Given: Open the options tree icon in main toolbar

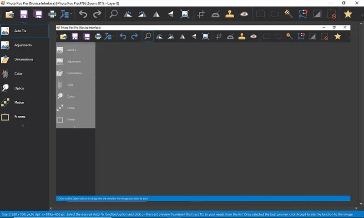Looking at the screenshot, I should [x=64, y=14].
